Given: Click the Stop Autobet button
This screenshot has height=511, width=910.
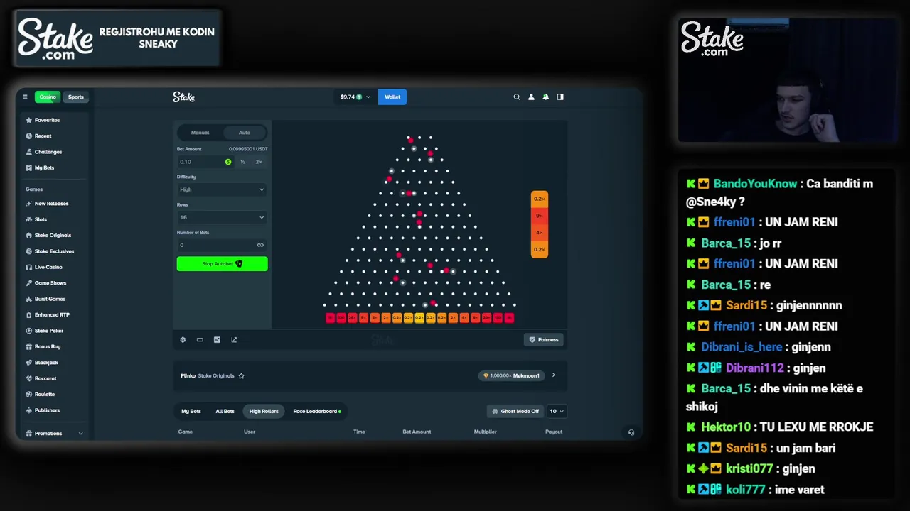Looking at the screenshot, I should tap(222, 264).
